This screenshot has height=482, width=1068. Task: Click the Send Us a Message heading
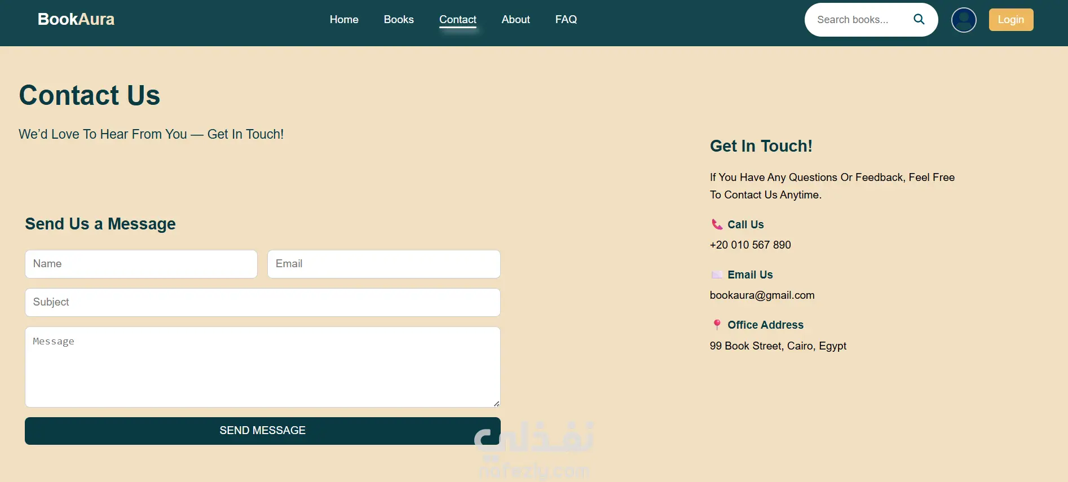tap(100, 224)
